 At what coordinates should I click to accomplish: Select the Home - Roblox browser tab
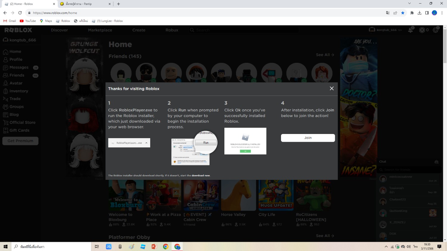[x=29, y=4]
